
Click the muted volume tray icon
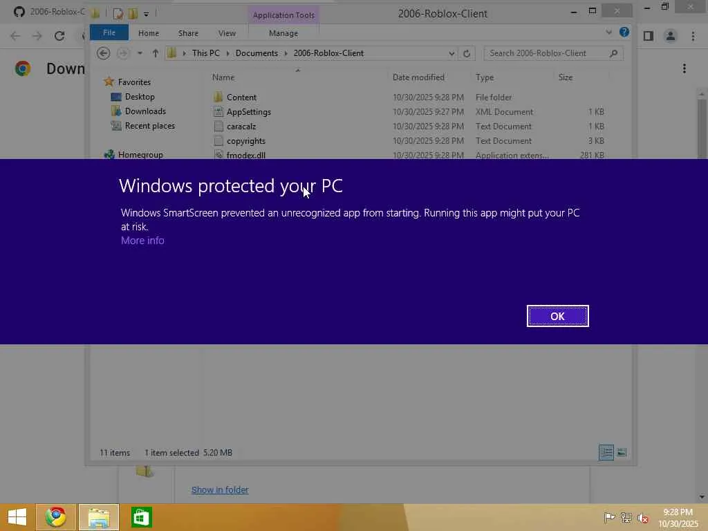tap(643, 517)
